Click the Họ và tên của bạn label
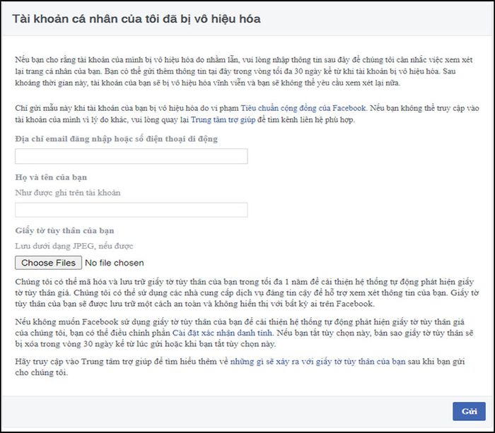This screenshot has height=433, width=495. [51, 177]
